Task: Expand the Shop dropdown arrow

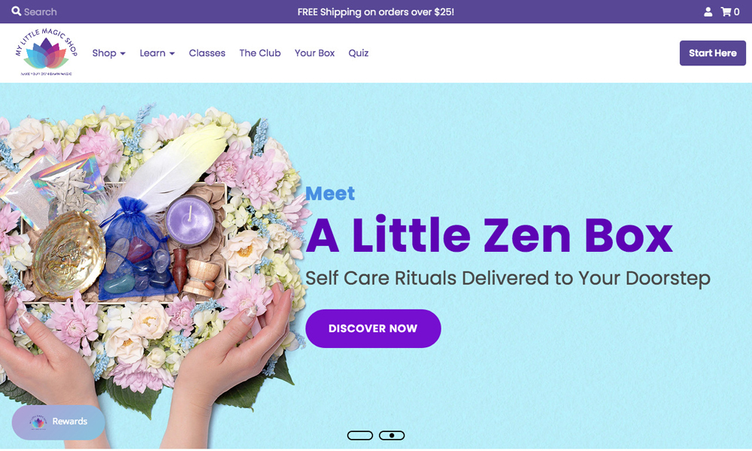Action: click(123, 53)
